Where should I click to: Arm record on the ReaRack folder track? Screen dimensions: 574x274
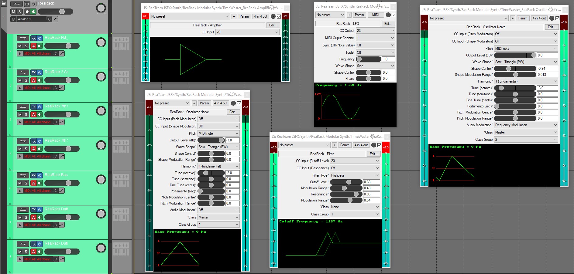[27, 12]
